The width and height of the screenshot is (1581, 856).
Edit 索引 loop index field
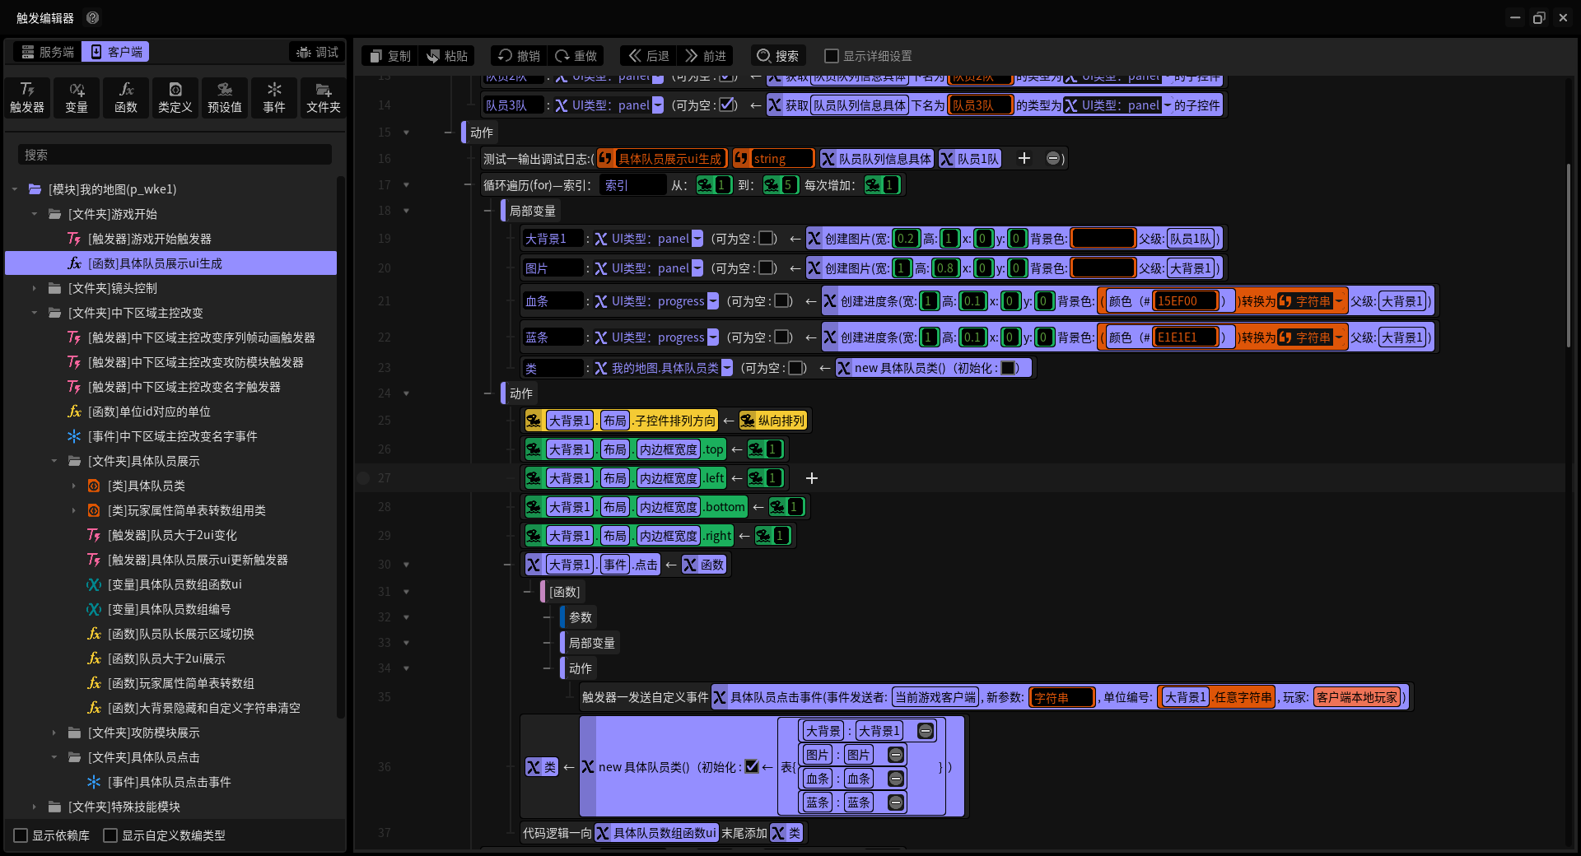click(632, 185)
